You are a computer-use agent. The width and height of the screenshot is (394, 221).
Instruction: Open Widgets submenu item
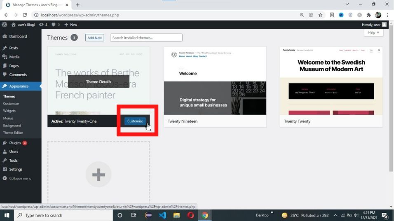tap(9, 111)
